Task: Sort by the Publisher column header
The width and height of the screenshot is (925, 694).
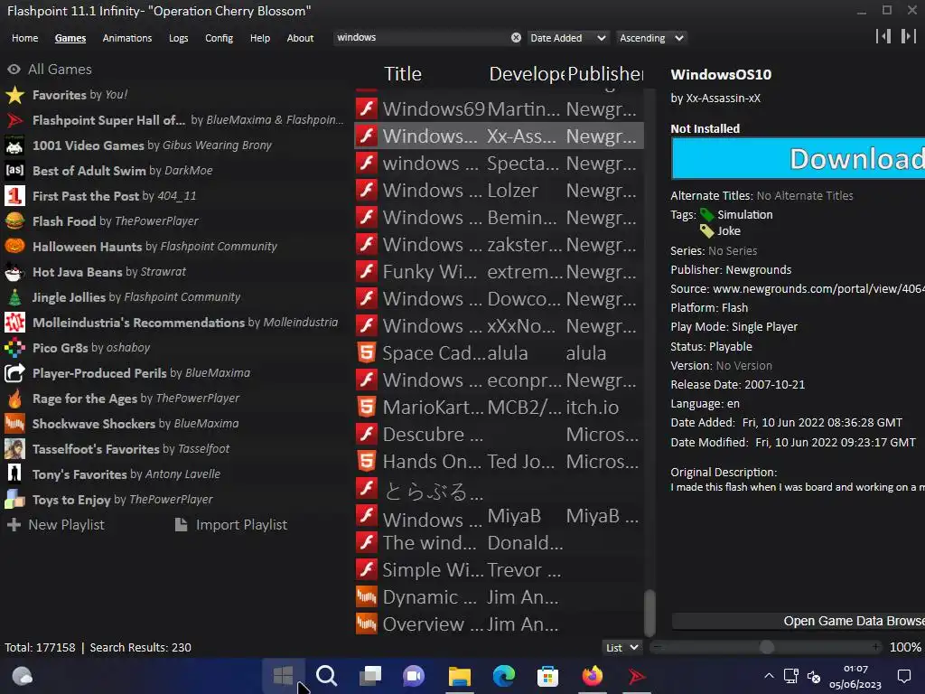Action: (x=605, y=74)
